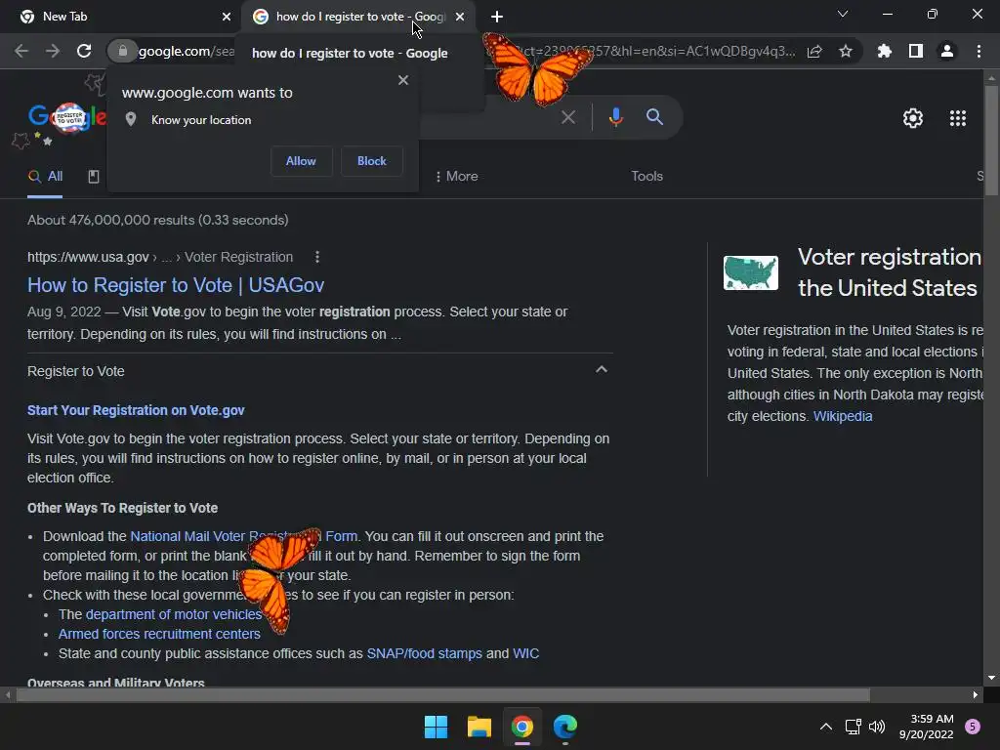The width and height of the screenshot is (1000, 750).
Task: Dismiss the location permission popup
Action: (x=403, y=80)
